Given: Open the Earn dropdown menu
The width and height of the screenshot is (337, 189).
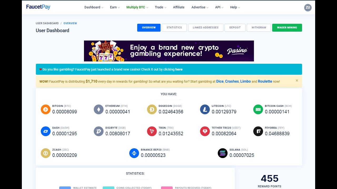Looking at the screenshot, I should [x=115, y=7].
